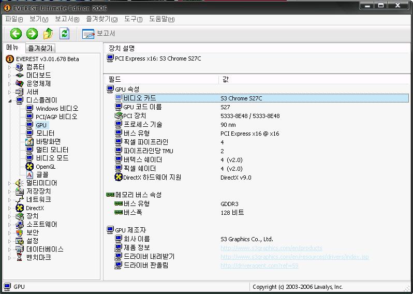Refresh the page with the refresh icon
Viewport: 413px width, 294px height.
pos(65,34)
